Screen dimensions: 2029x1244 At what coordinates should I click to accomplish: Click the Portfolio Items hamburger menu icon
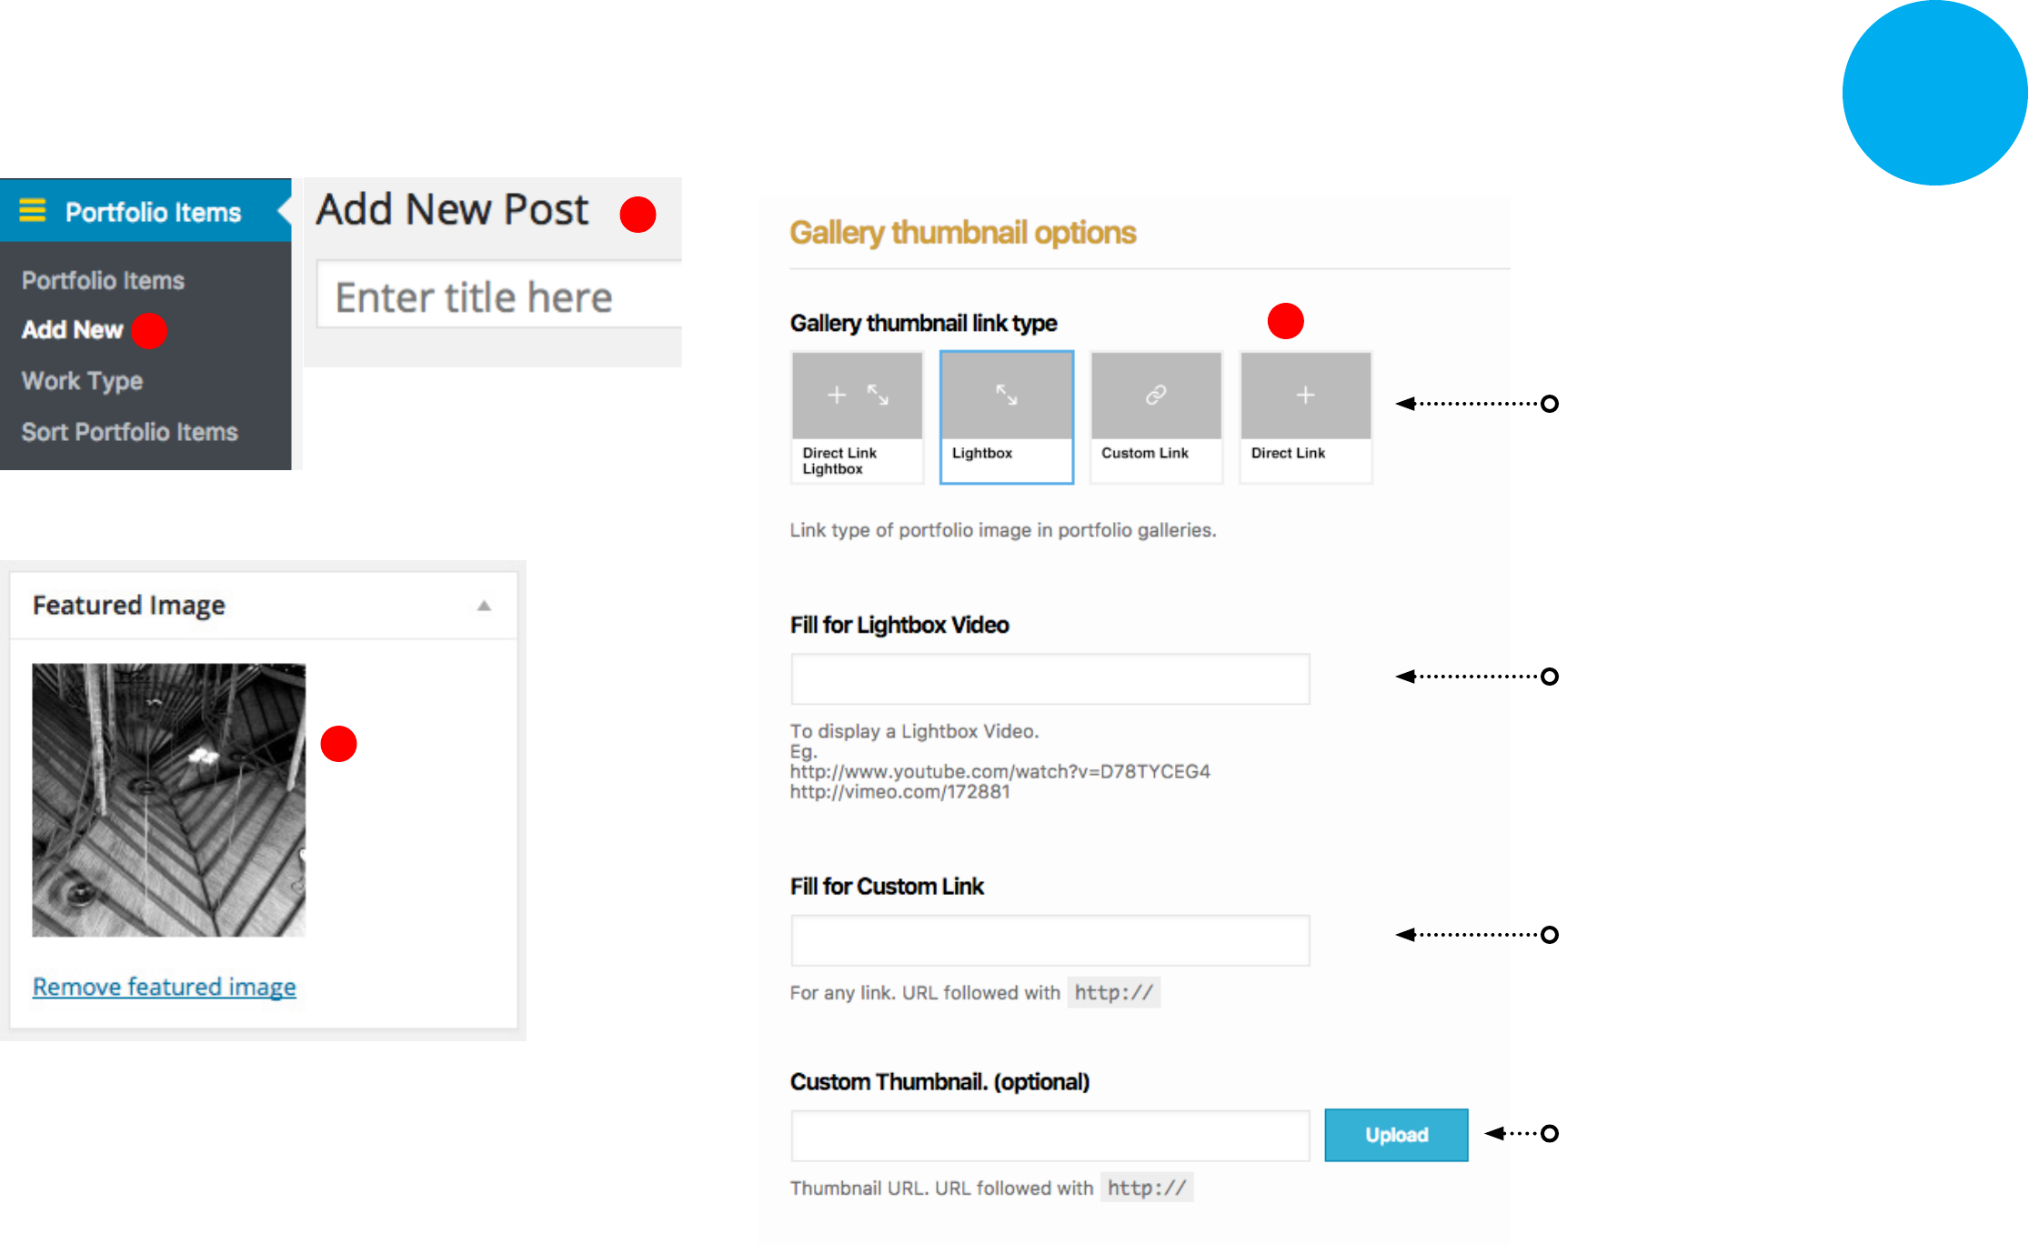[33, 211]
